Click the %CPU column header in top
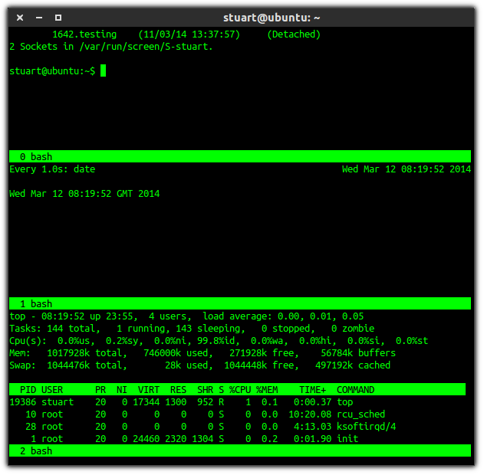 coord(240,390)
